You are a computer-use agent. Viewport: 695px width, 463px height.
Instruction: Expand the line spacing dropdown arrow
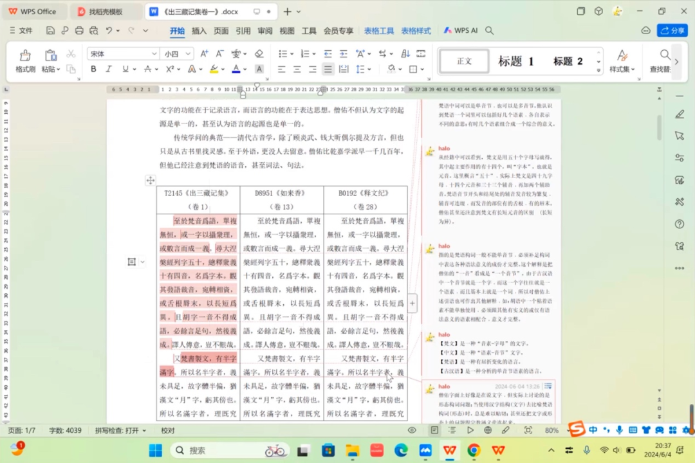tap(369, 69)
